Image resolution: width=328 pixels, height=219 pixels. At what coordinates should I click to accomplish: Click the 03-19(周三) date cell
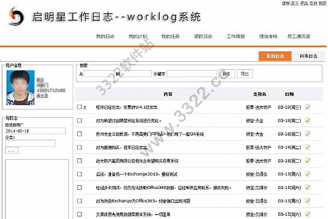point(289,107)
